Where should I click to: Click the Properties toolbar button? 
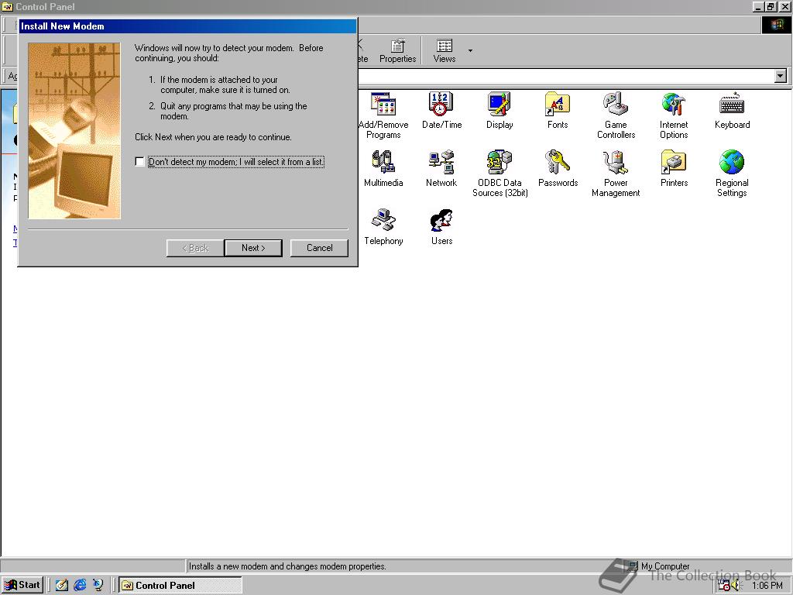click(x=397, y=50)
